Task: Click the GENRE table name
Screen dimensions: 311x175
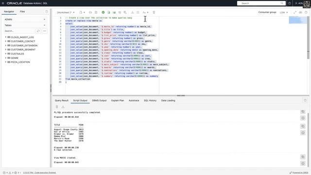Action: pos(15,58)
